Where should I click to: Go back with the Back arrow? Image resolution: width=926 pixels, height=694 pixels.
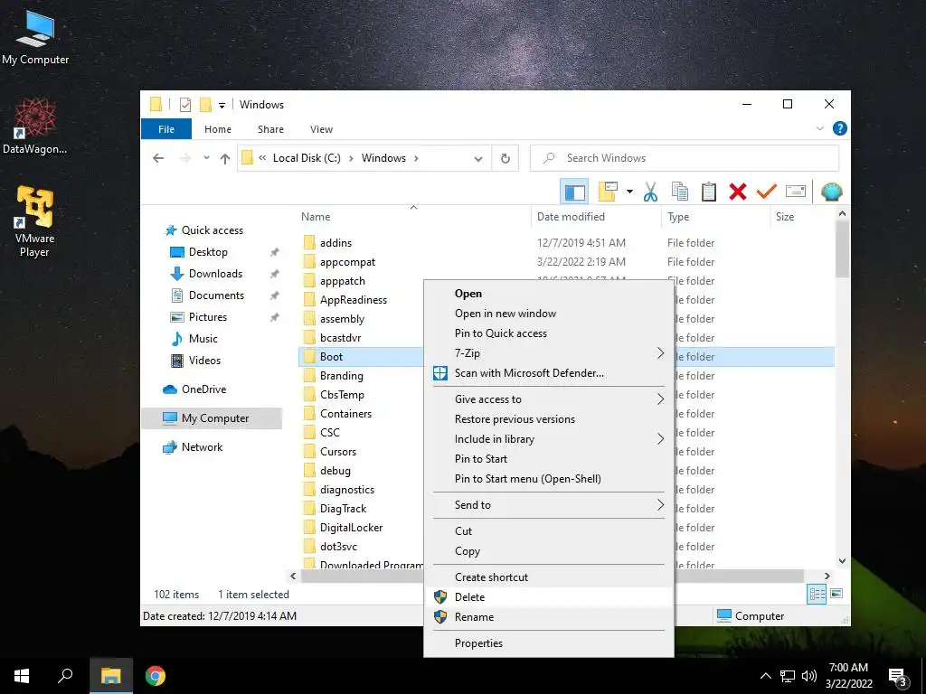click(x=158, y=158)
